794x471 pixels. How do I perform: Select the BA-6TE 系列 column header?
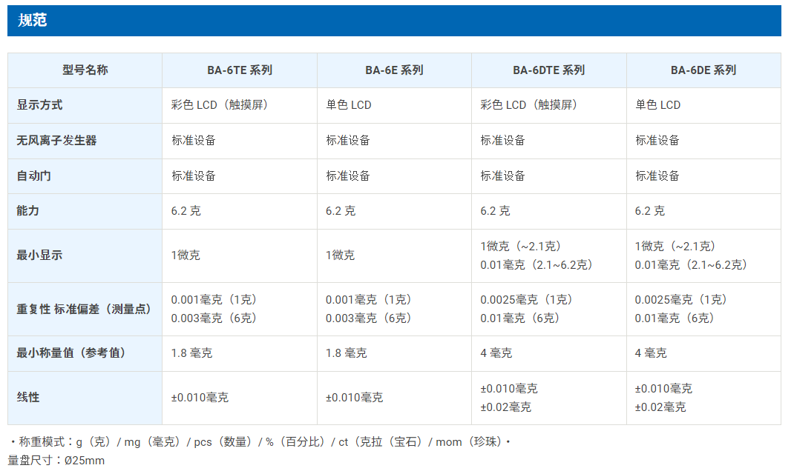[x=240, y=70]
